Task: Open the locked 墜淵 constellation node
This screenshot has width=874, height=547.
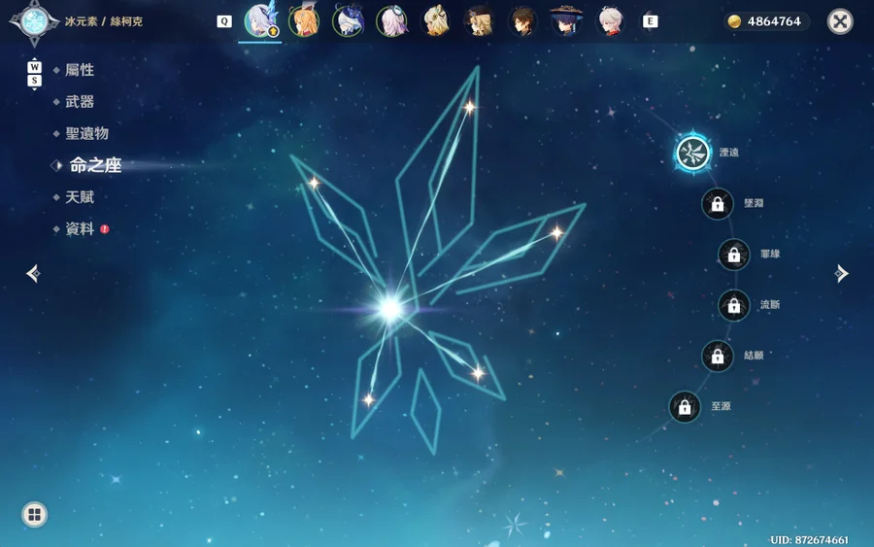Action: click(718, 204)
